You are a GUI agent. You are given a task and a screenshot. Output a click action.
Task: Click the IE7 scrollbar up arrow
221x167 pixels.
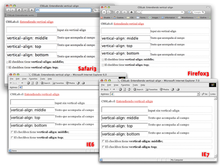(215, 98)
